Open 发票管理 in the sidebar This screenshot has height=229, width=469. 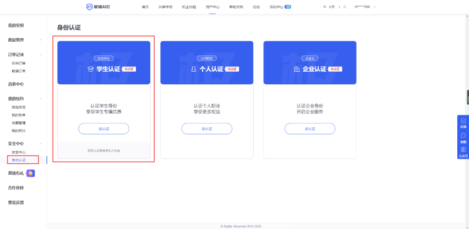coord(19,123)
